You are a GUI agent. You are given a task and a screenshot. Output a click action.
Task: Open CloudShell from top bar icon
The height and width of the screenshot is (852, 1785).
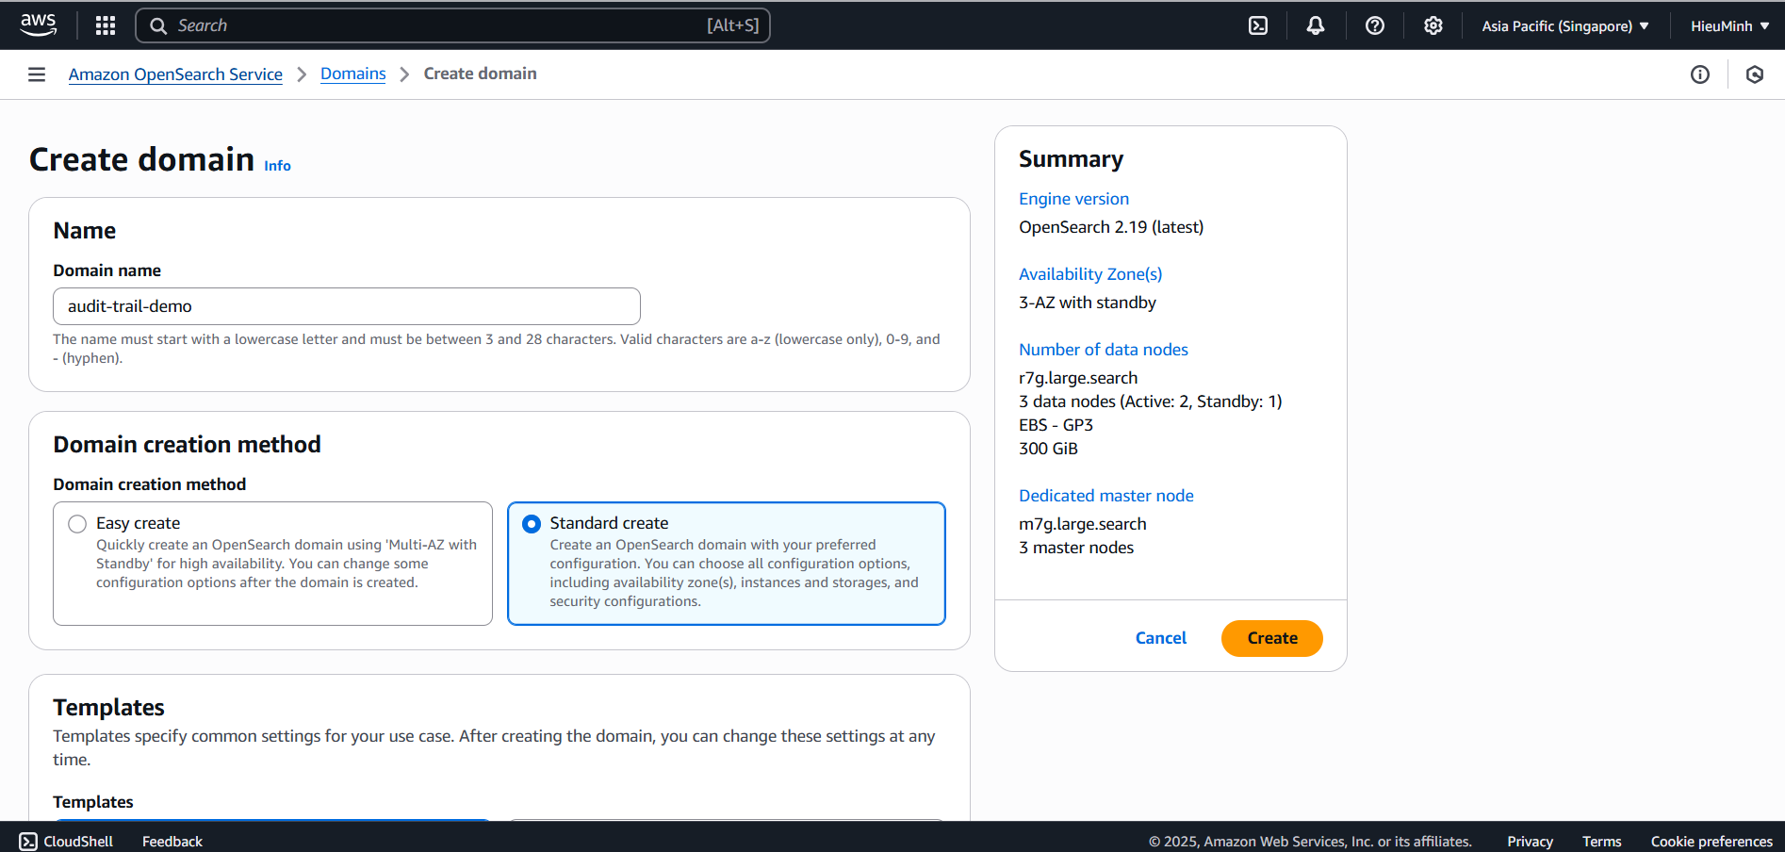[x=1258, y=25]
